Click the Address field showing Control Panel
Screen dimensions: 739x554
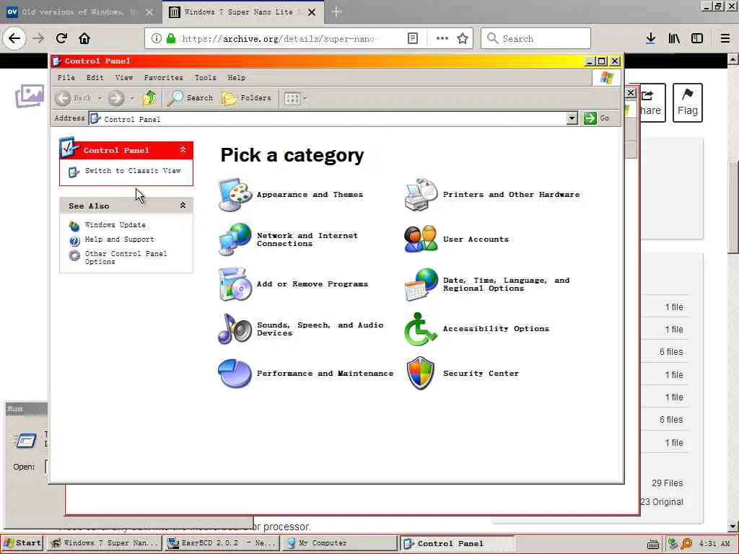[328, 119]
